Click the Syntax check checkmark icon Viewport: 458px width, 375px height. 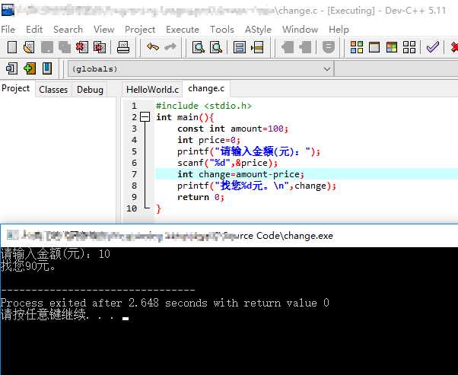point(433,47)
